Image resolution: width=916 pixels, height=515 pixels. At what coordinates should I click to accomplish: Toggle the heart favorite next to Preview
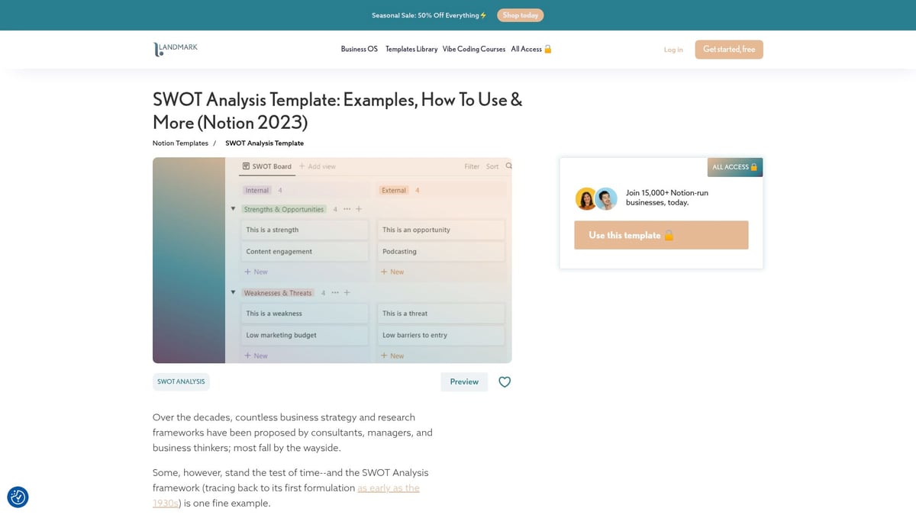click(x=504, y=381)
